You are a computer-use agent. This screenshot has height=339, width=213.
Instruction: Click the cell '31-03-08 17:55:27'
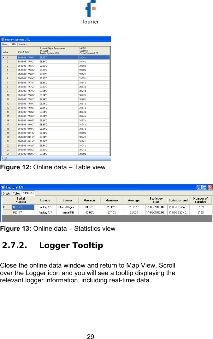coord(28,62)
